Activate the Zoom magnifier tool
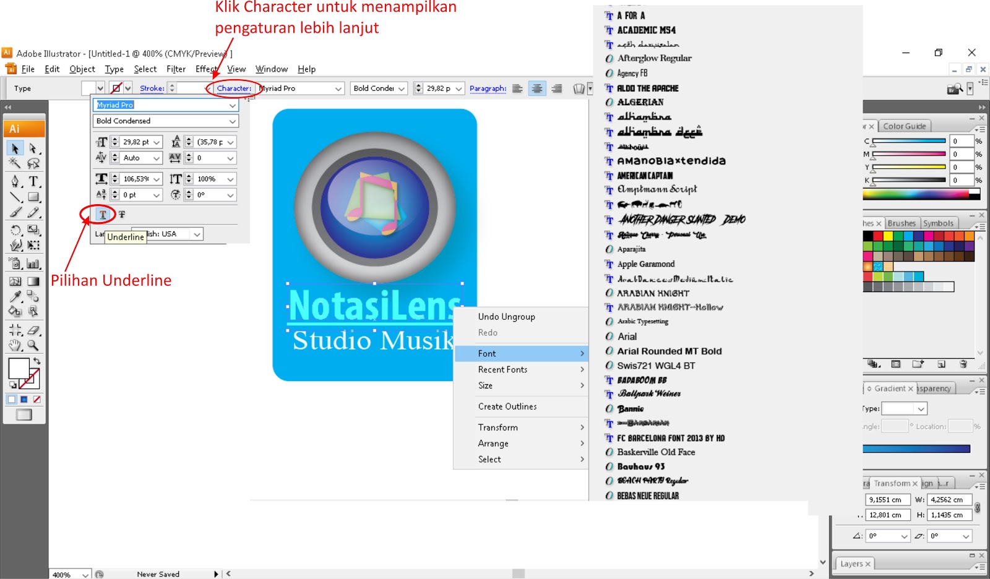This screenshot has height=579, width=990. point(33,345)
